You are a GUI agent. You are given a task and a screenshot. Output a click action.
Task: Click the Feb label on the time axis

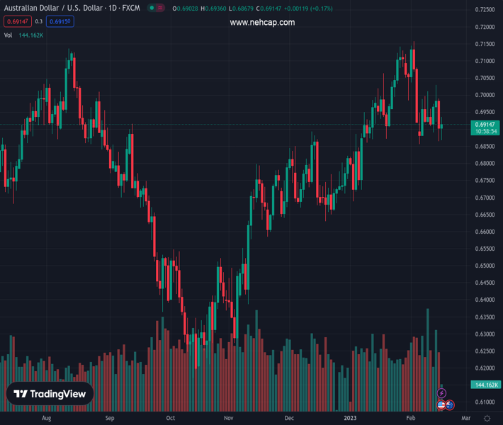[x=410, y=419]
